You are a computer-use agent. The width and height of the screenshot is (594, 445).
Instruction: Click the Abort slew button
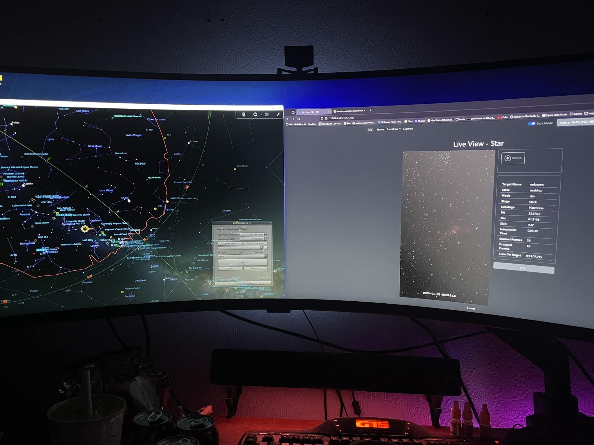(256, 268)
